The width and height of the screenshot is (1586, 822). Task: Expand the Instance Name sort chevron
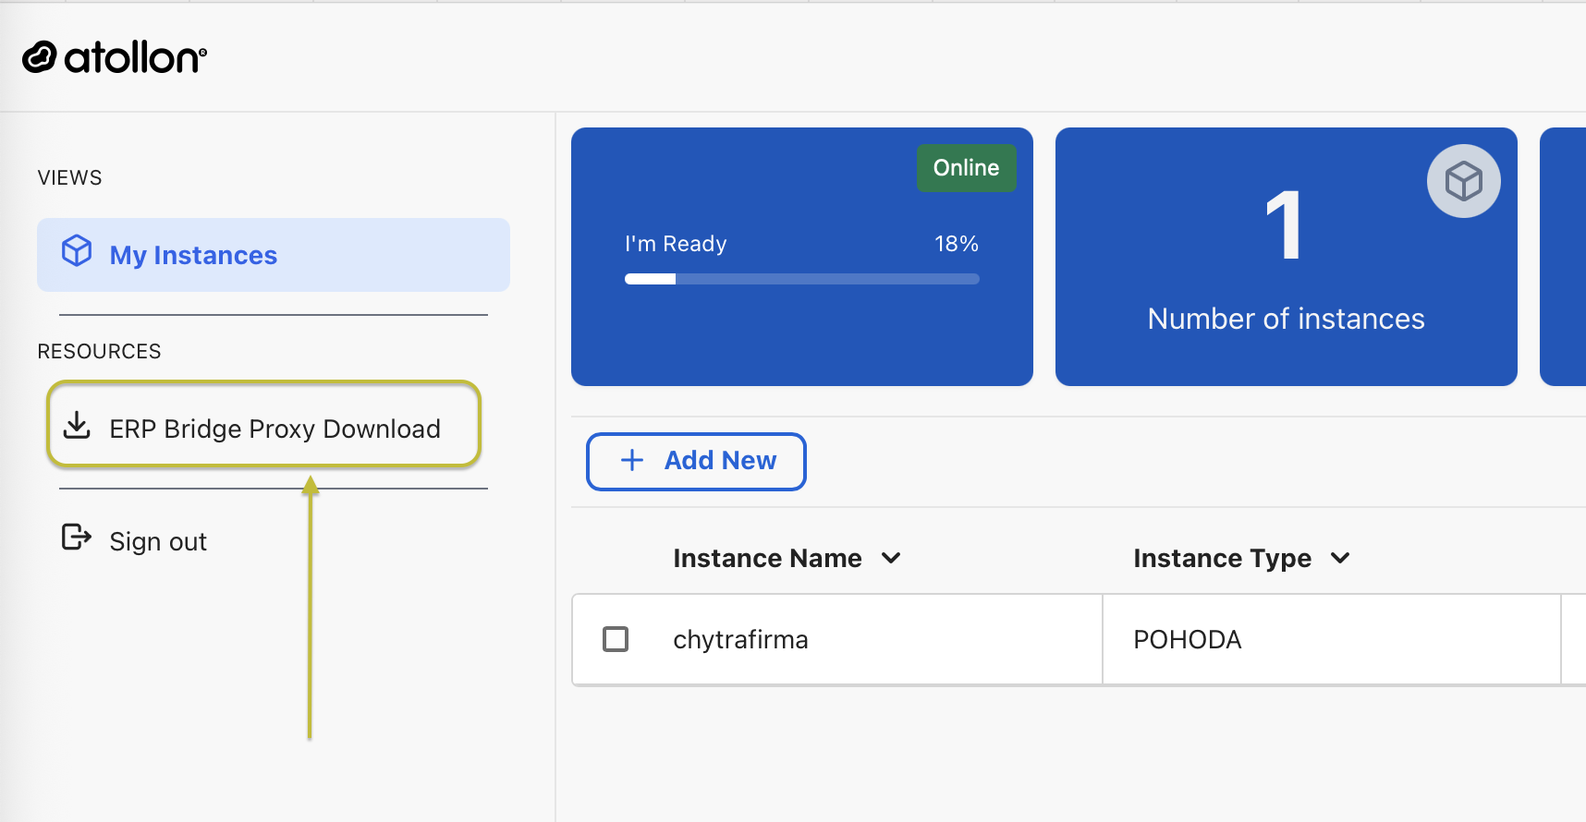point(891,558)
